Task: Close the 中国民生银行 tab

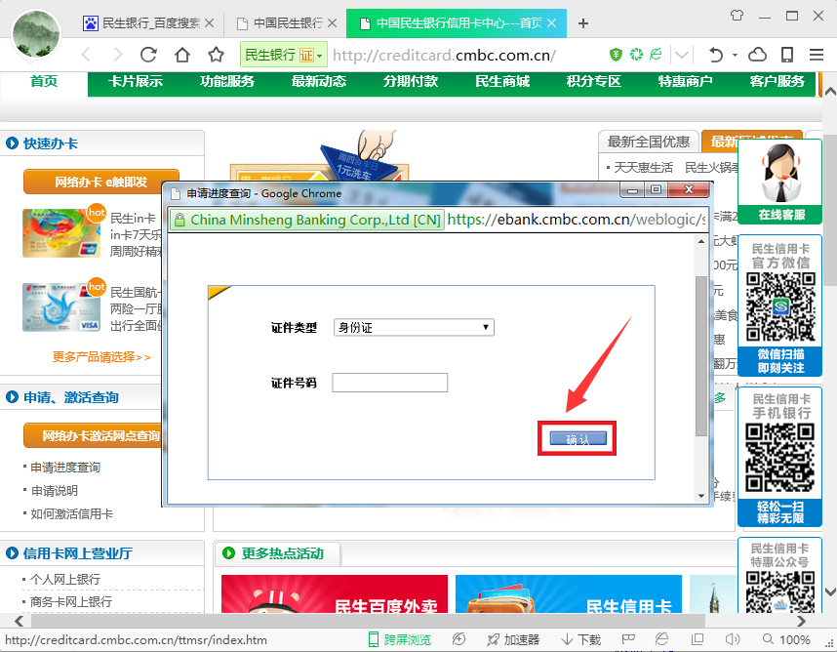Action: pos(332,23)
